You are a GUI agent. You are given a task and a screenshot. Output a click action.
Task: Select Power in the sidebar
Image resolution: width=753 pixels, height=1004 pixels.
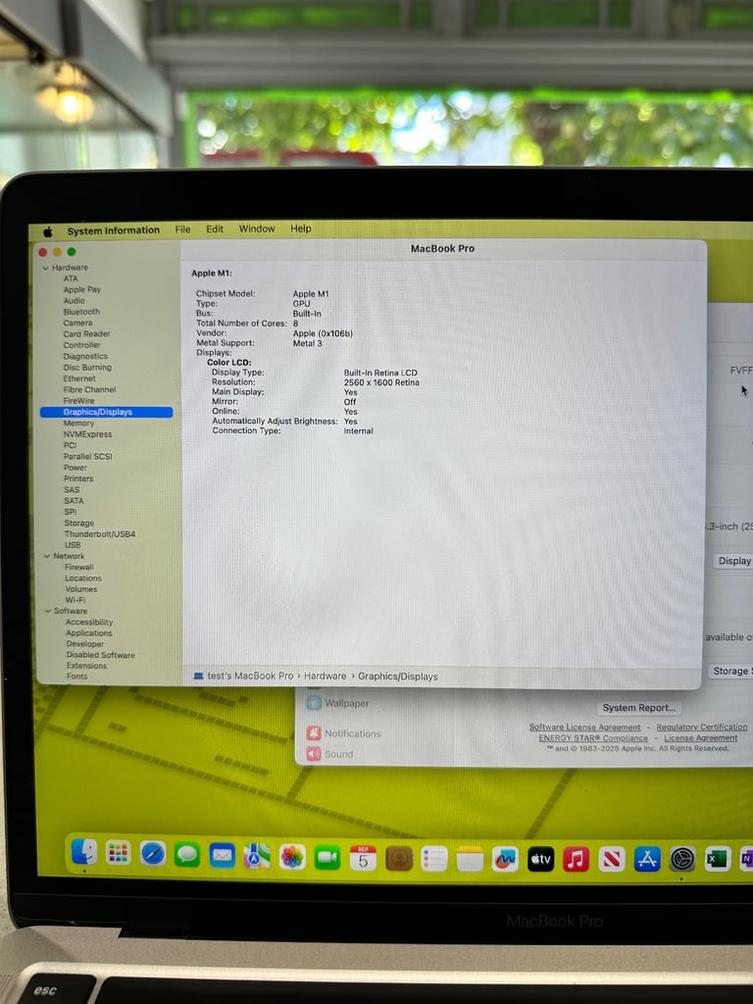pyautogui.click(x=75, y=468)
